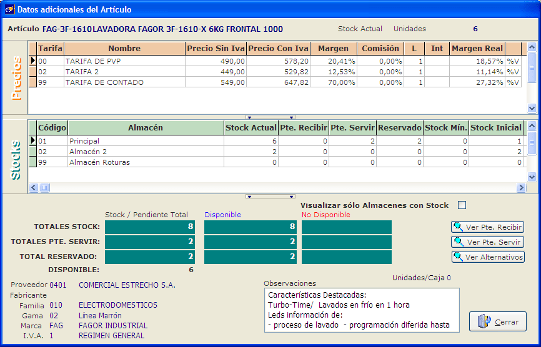Collapse the splitter below the Precios grid
This screenshot has width=541, height=347.
(270, 117)
